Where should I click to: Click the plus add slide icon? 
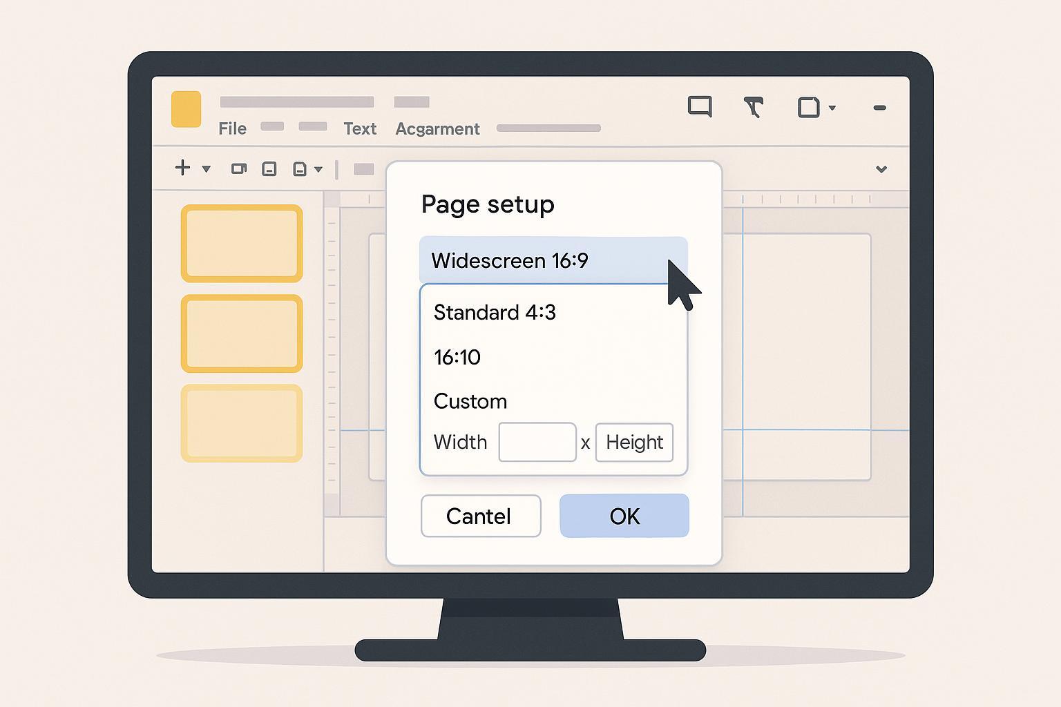(182, 168)
